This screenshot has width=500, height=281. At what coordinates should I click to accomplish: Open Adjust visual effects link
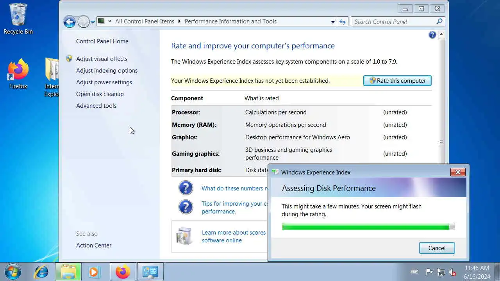click(x=102, y=59)
